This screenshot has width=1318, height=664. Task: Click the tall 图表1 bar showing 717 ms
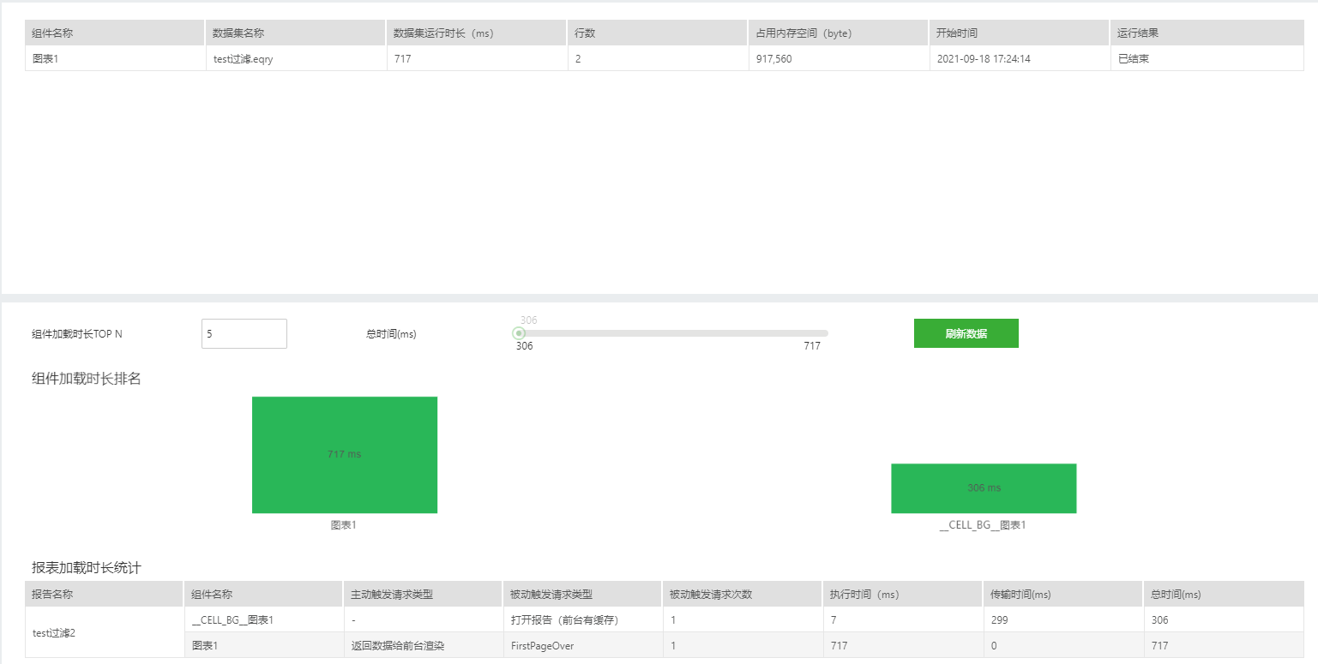click(344, 455)
